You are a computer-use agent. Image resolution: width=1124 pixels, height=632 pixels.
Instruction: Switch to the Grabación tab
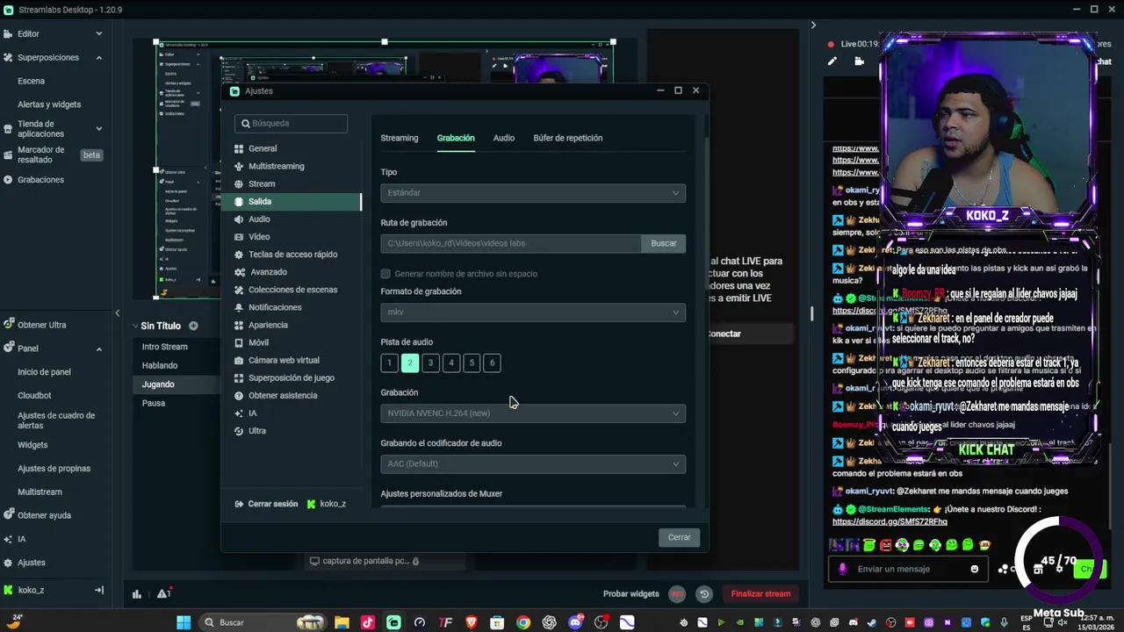click(x=456, y=138)
